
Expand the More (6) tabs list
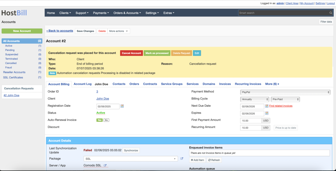point(272,84)
